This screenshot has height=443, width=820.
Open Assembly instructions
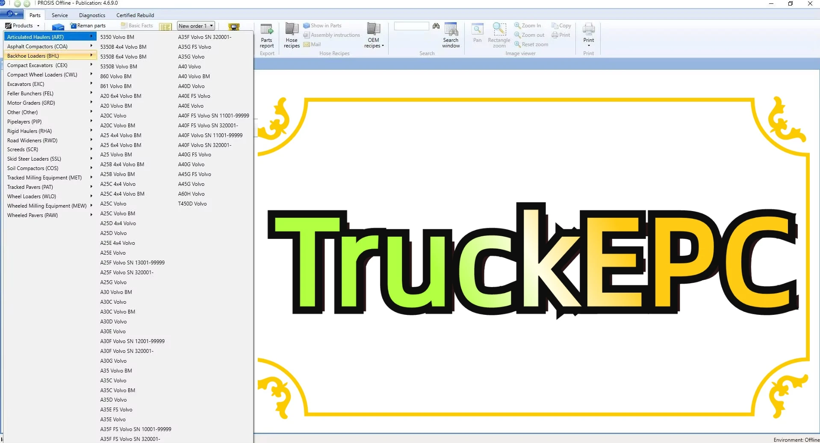(332, 35)
